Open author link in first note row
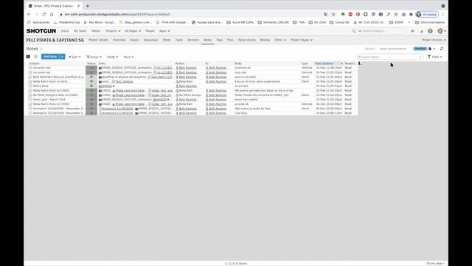472x266 pixels. (x=187, y=68)
